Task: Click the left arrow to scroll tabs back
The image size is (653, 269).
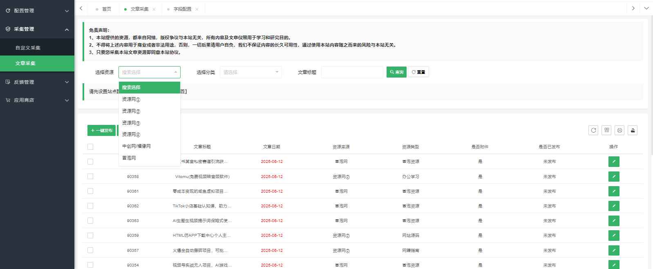Action: 81,8
